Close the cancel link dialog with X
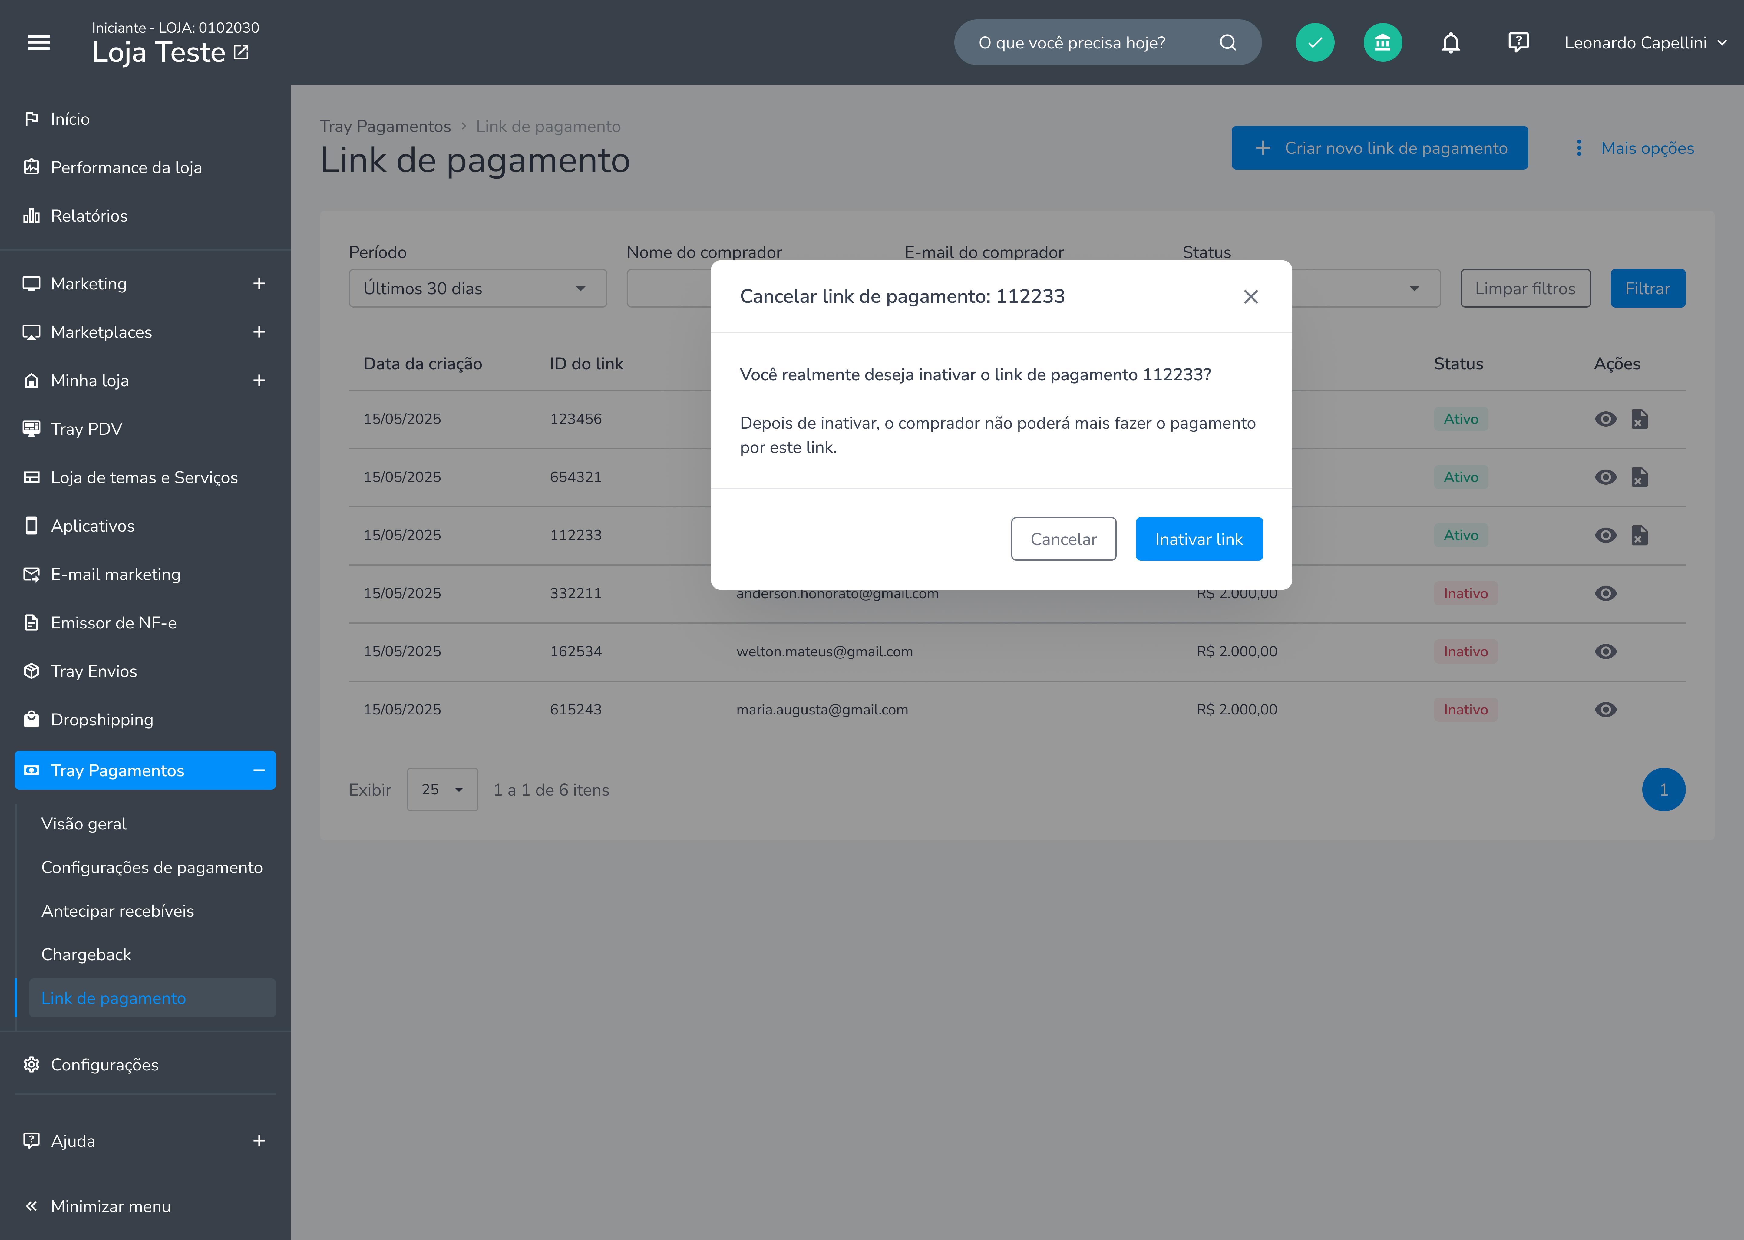 (x=1250, y=296)
